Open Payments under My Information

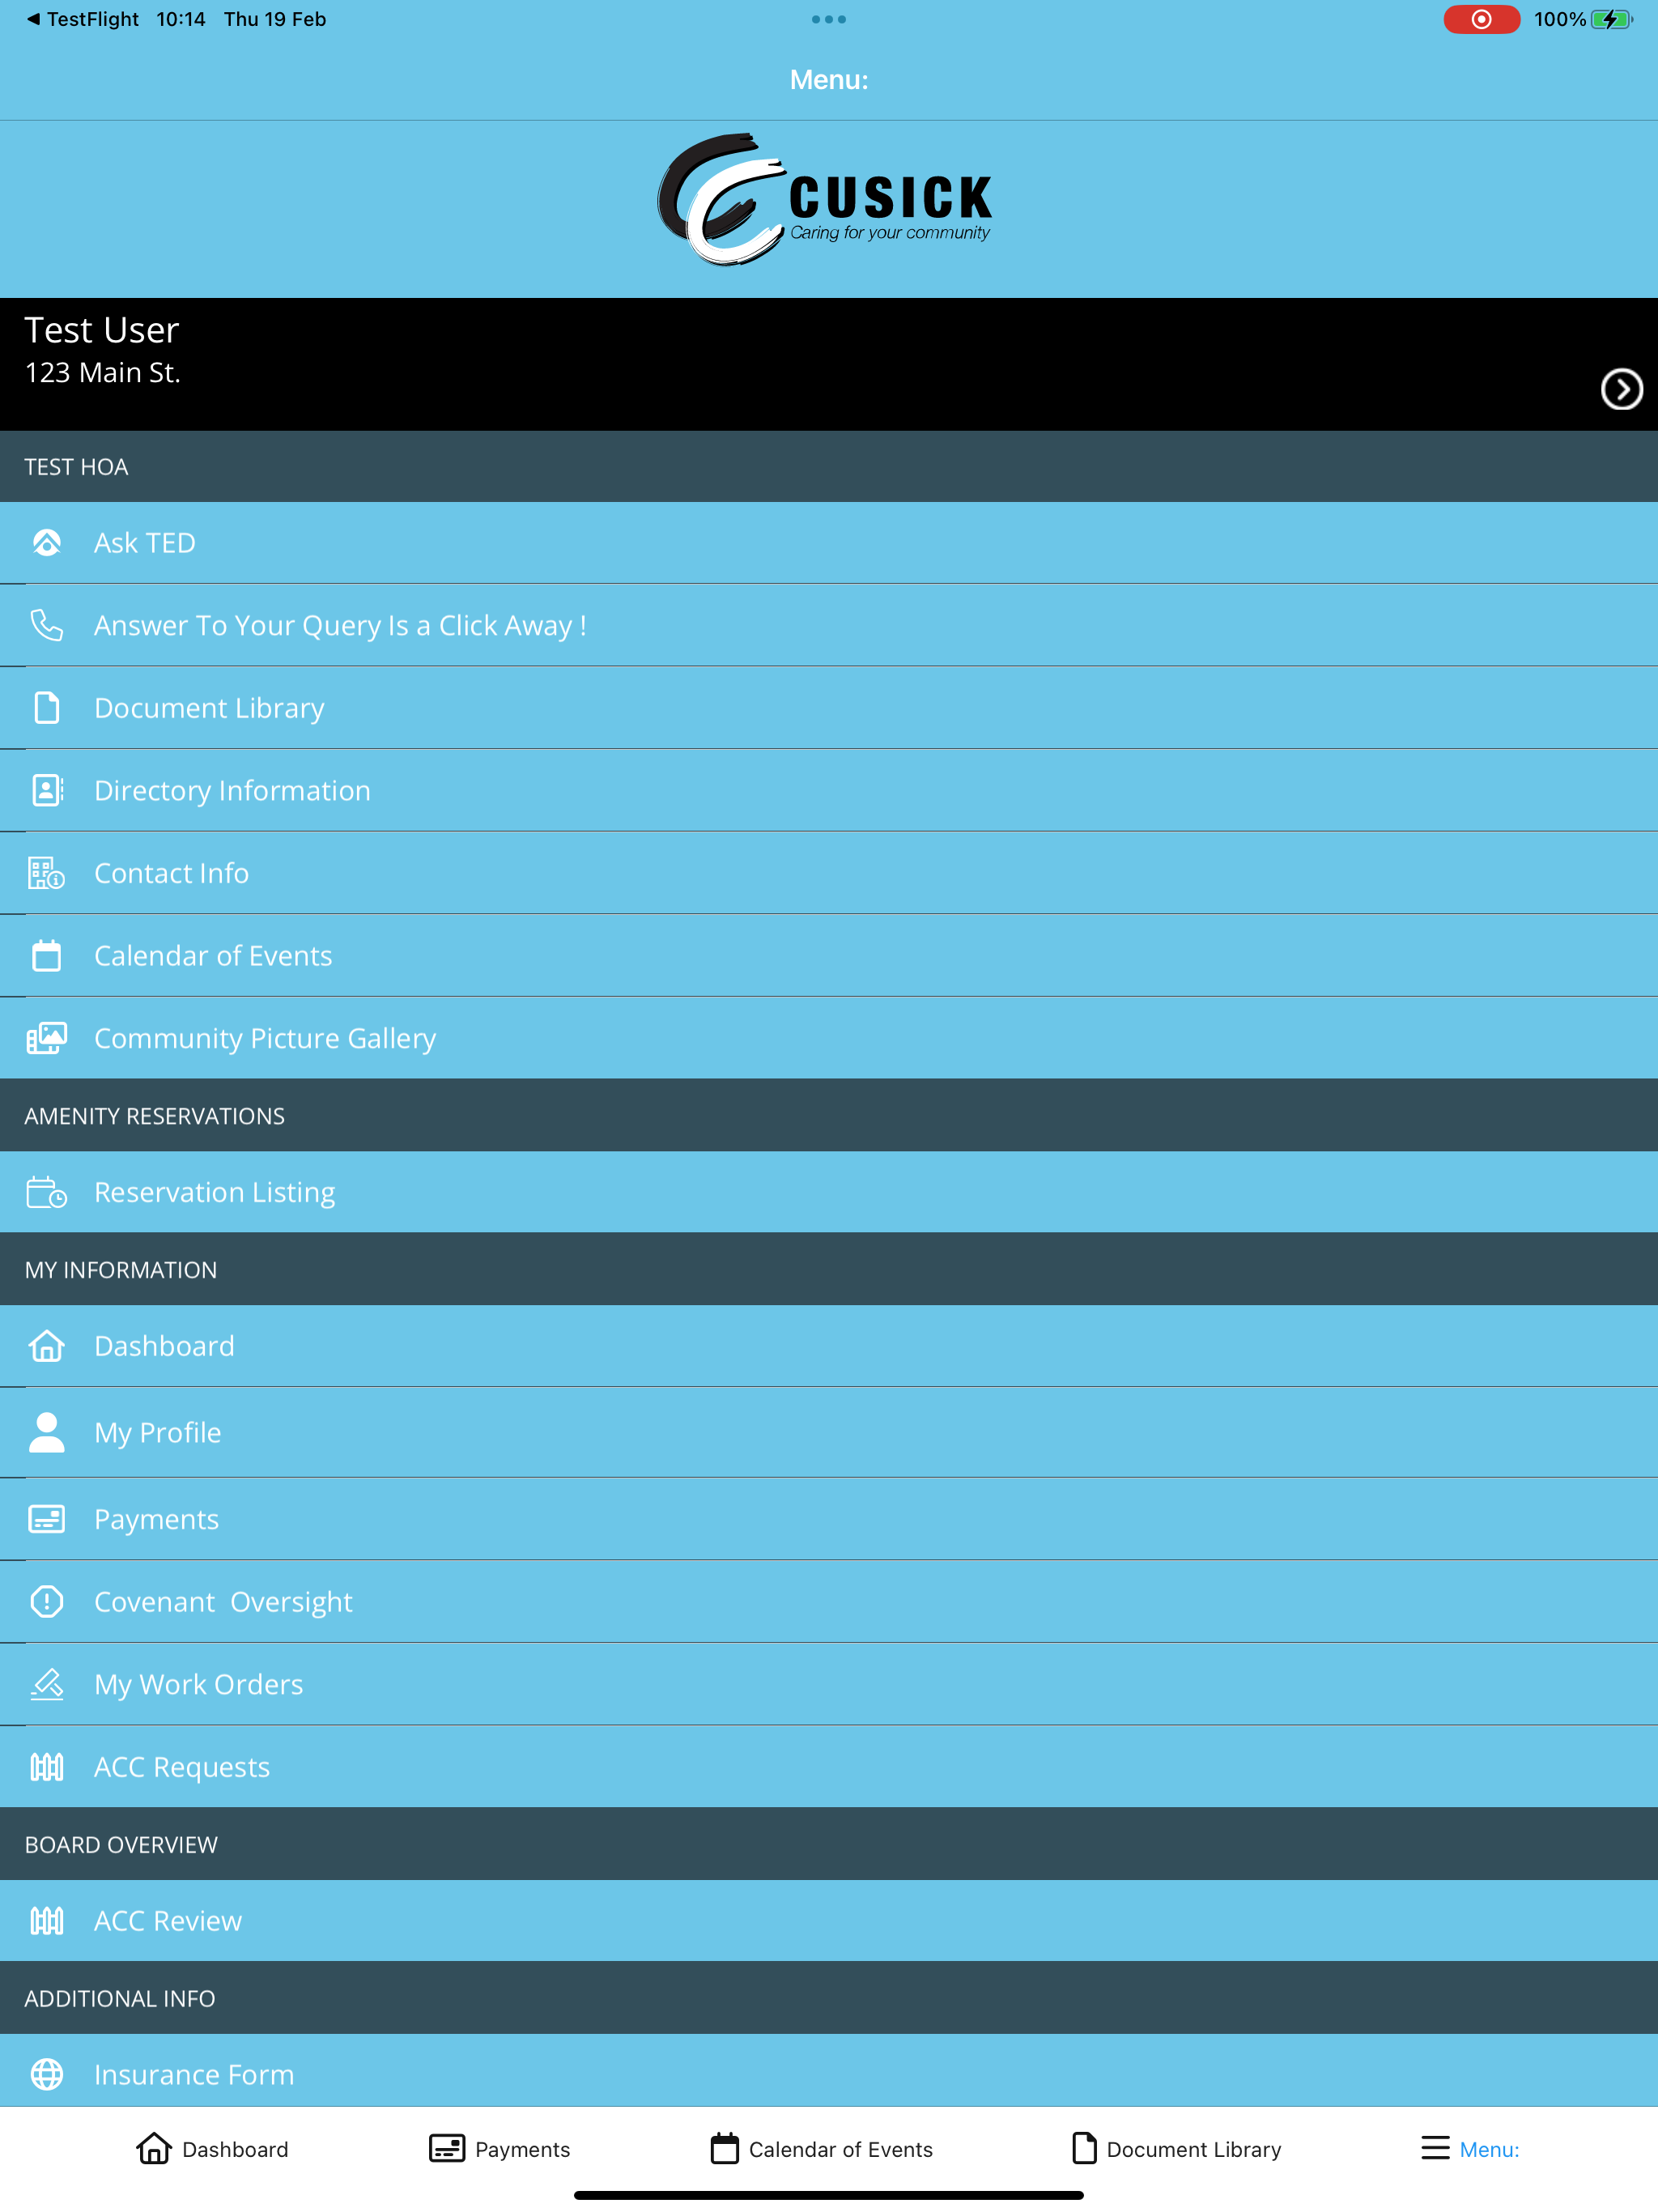pyautogui.click(x=829, y=1519)
